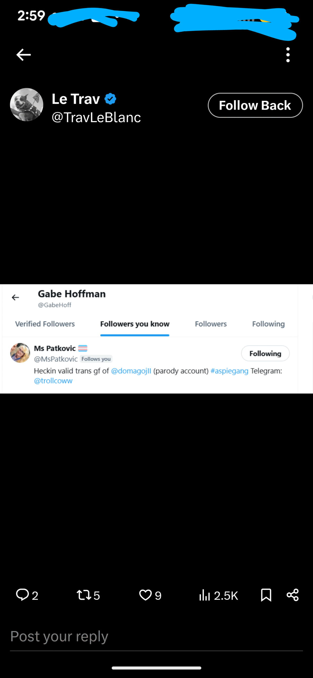
Task: Follow back Le Trav
Action: tap(255, 105)
